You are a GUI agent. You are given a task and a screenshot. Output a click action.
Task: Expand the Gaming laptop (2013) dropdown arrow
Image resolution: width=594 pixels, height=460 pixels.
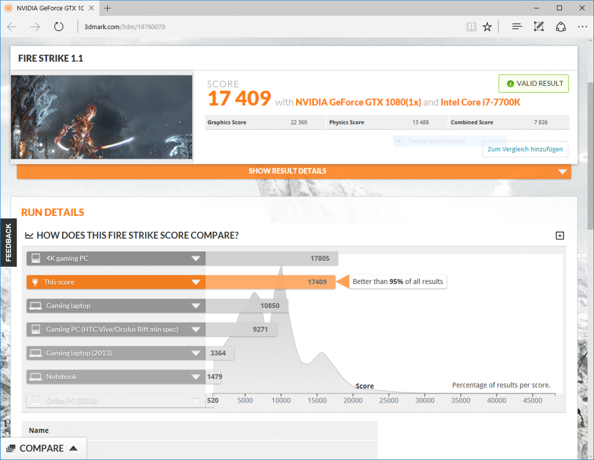[196, 353]
